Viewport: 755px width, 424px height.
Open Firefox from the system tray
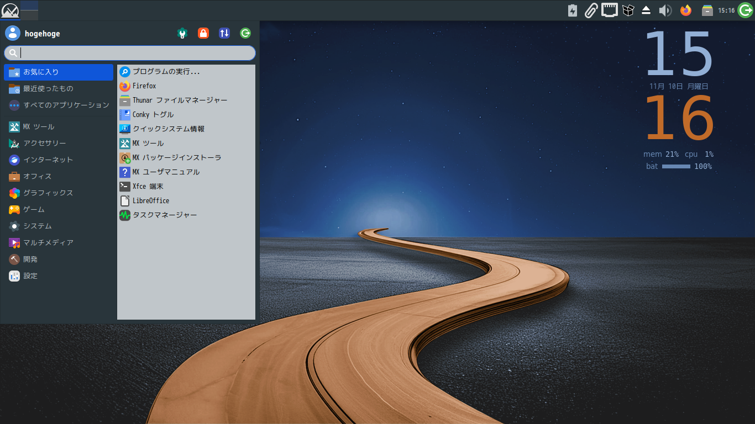pos(685,10)
